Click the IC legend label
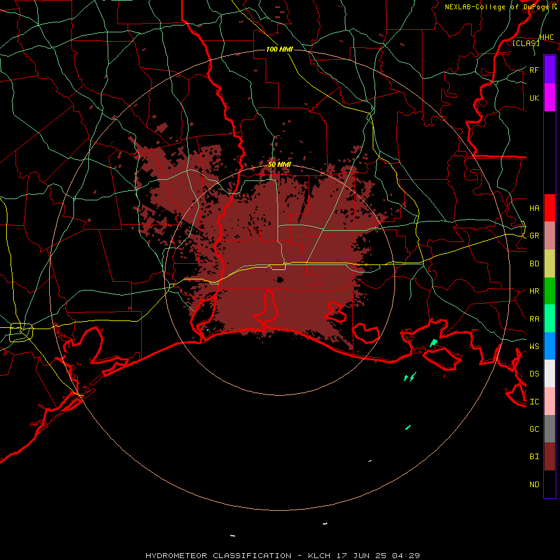The height and width of the screenshot is (560, 560). click(x=534, y=402)
